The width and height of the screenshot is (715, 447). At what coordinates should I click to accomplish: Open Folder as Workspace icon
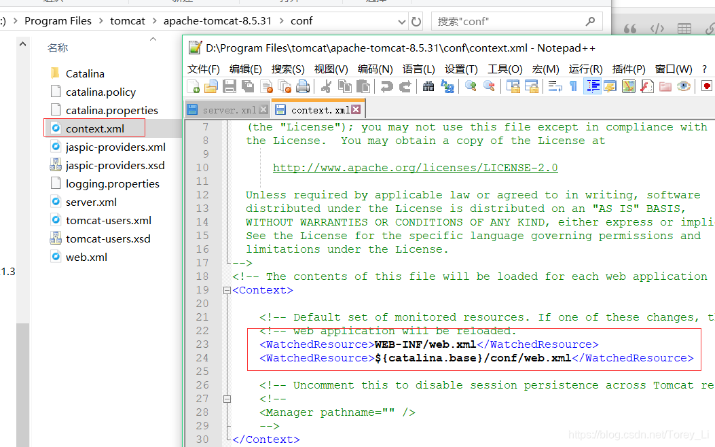click(665, 86)
